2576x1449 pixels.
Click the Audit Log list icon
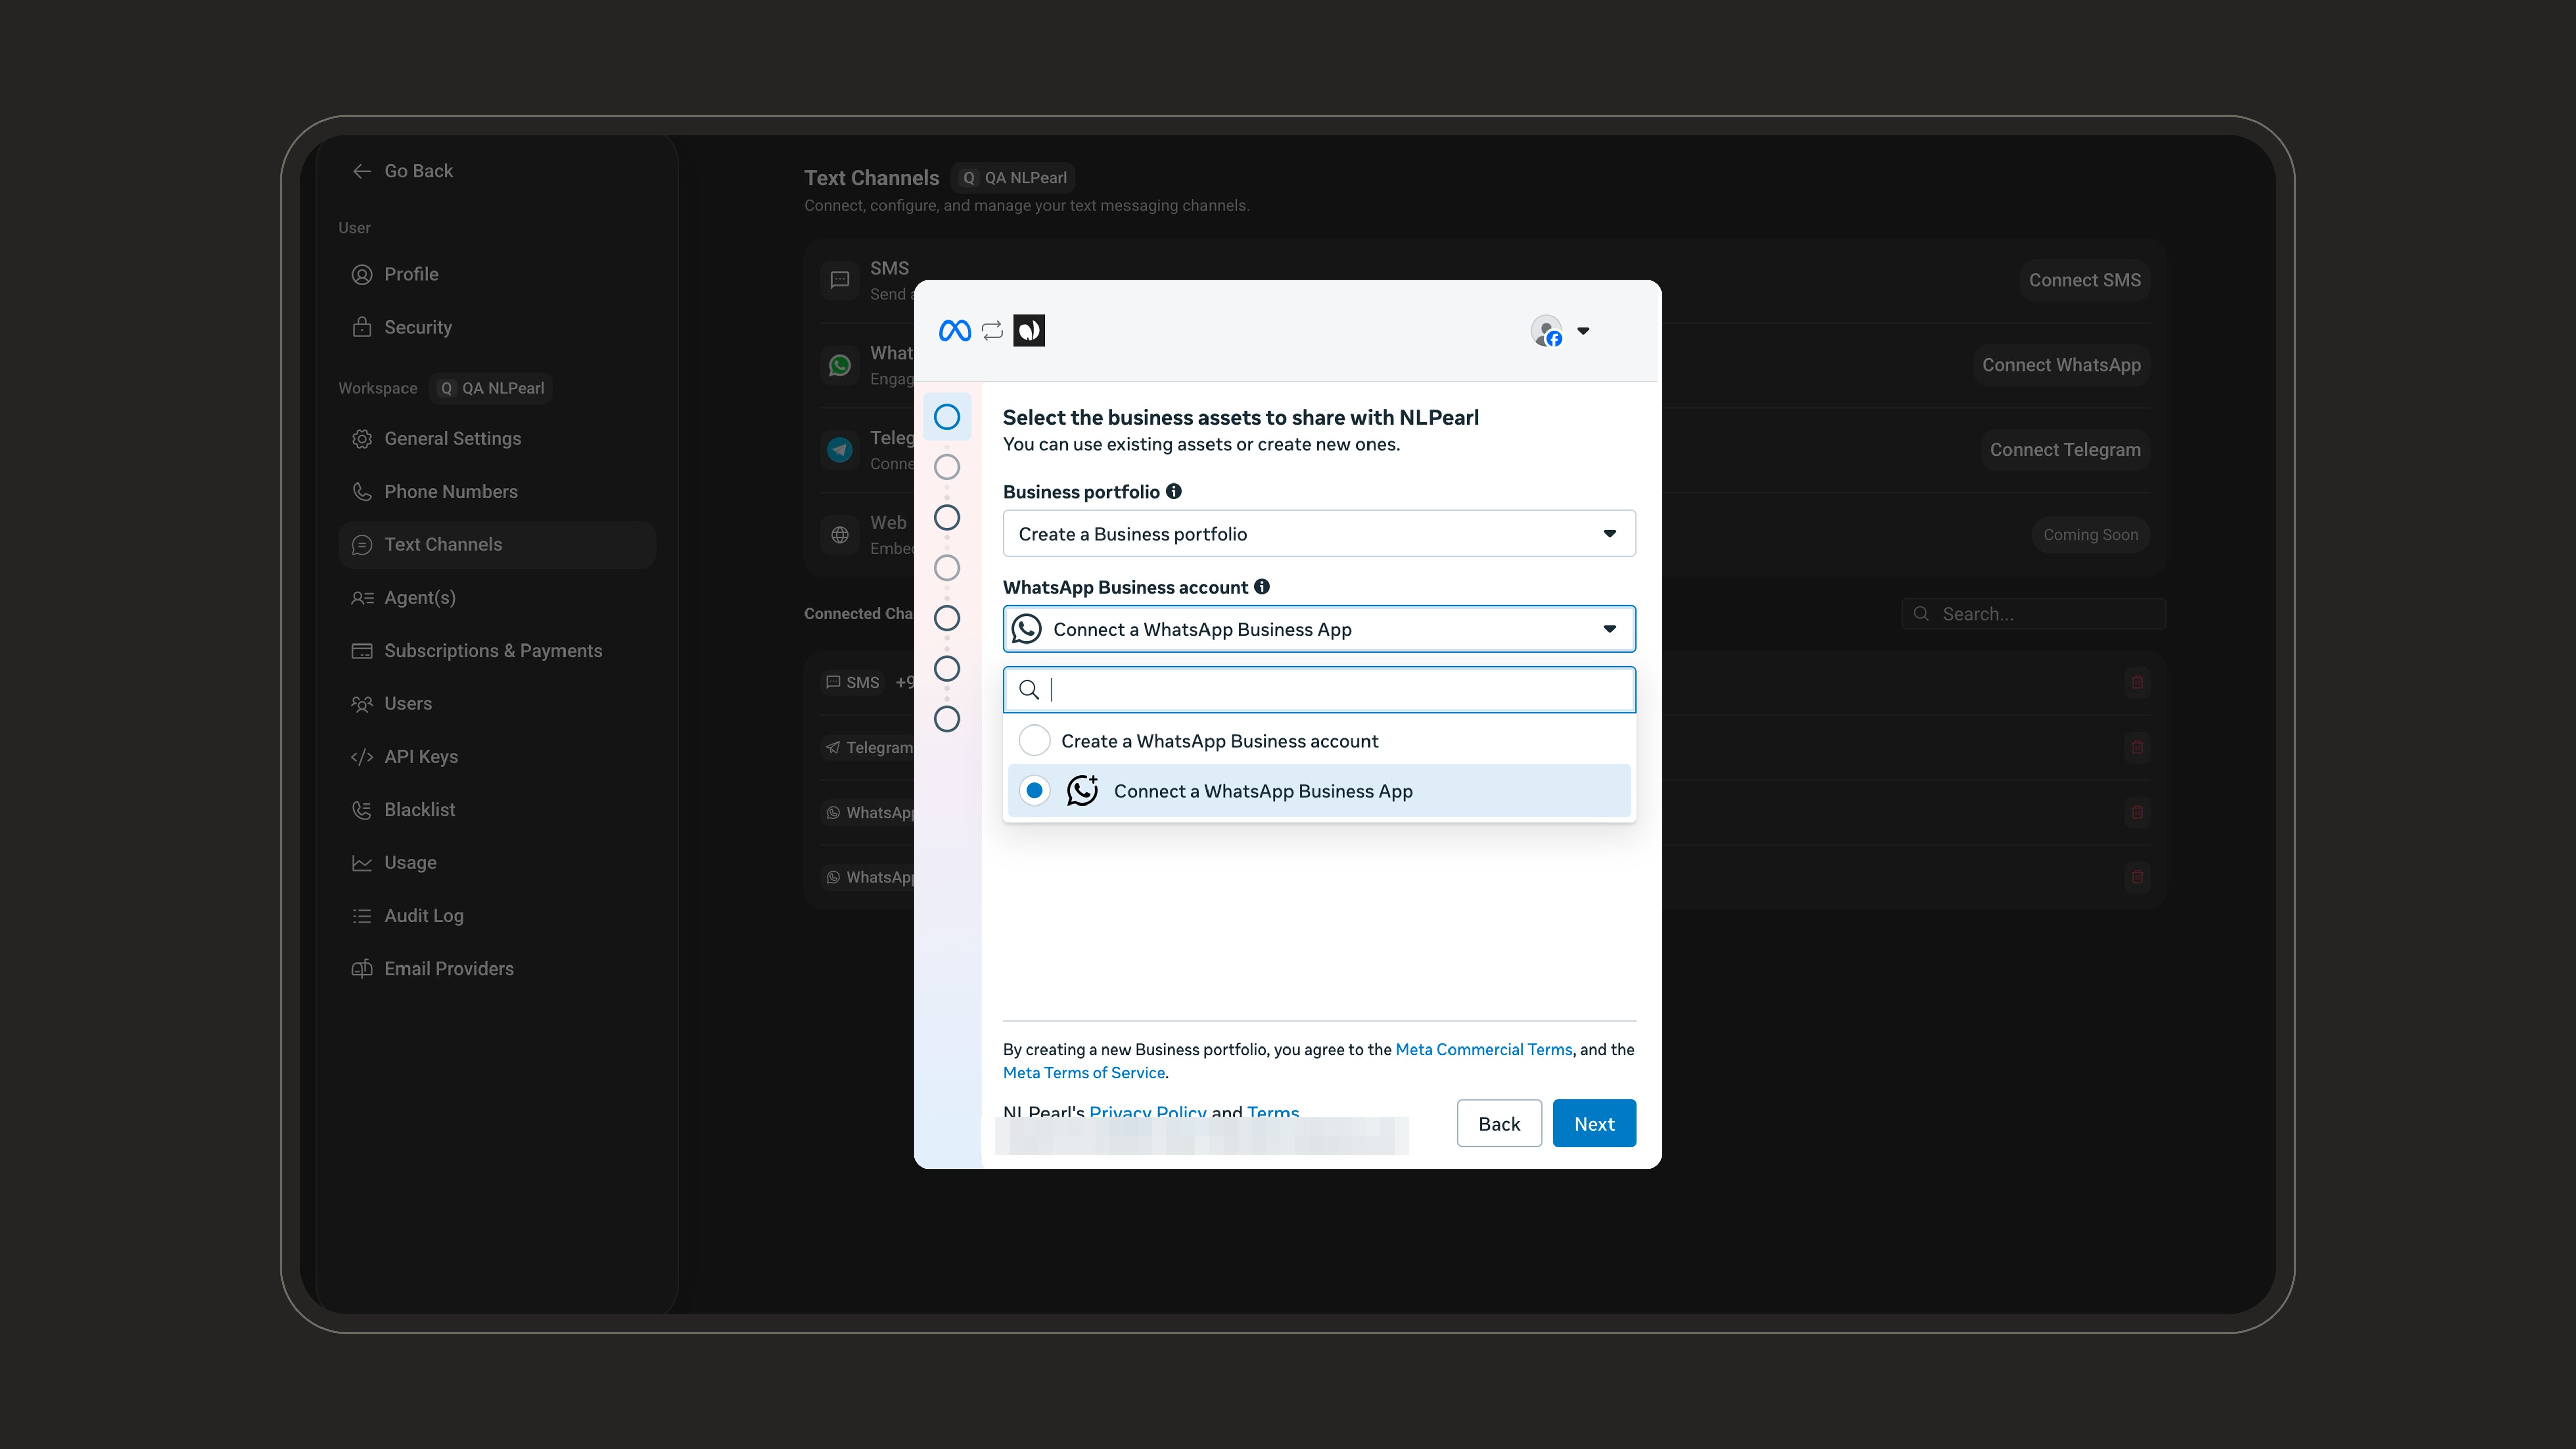point(362,916)
